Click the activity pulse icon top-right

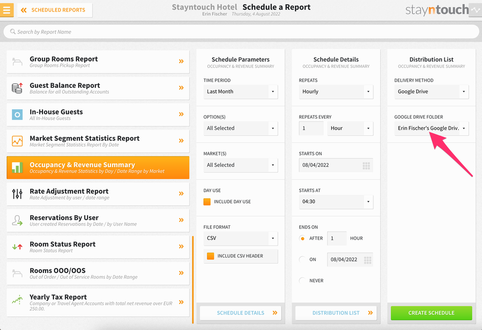click(x=475, y=10)
